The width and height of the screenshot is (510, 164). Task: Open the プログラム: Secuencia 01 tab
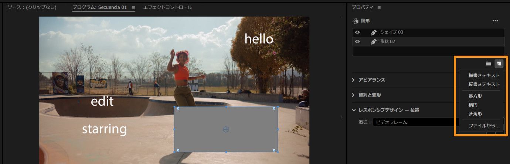click(x=99, y=7)
